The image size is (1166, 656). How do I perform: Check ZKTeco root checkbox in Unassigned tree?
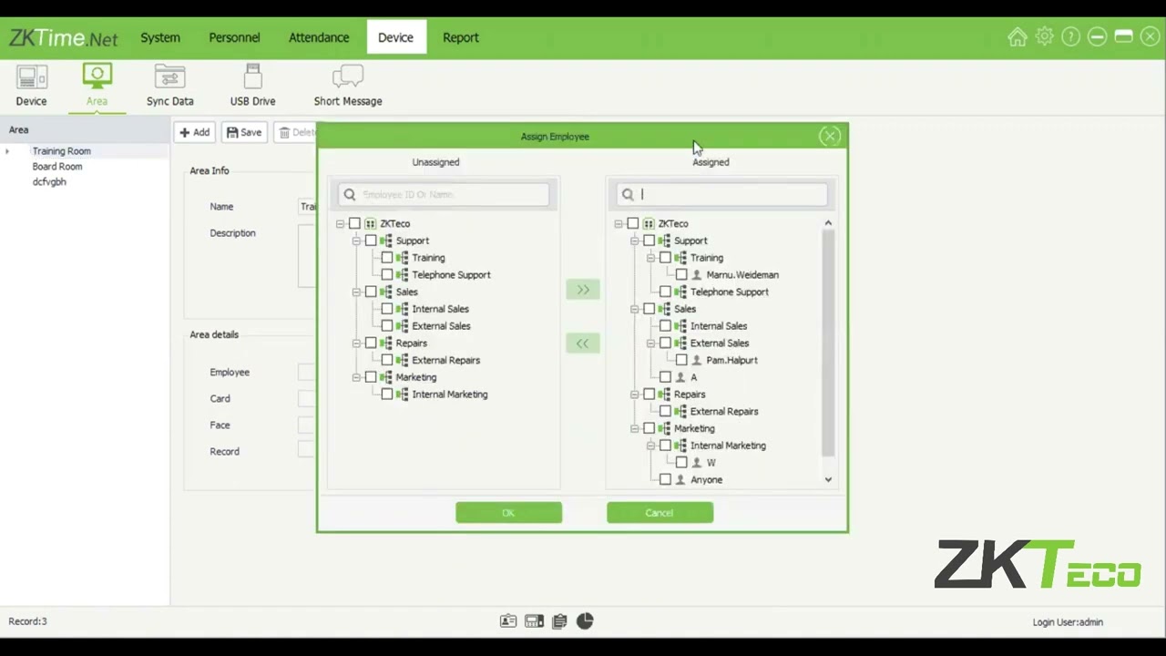(354, 223)
